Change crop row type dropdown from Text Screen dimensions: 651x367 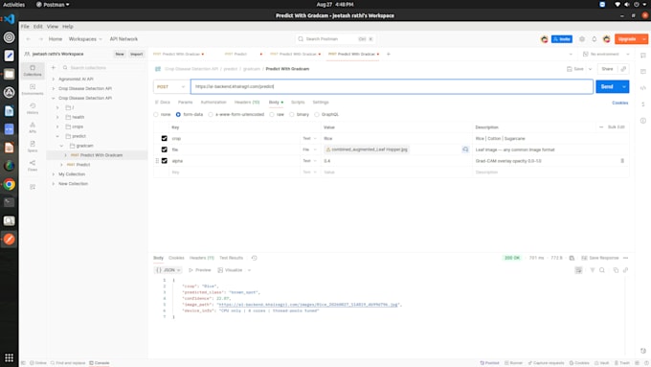pos(310,138)
